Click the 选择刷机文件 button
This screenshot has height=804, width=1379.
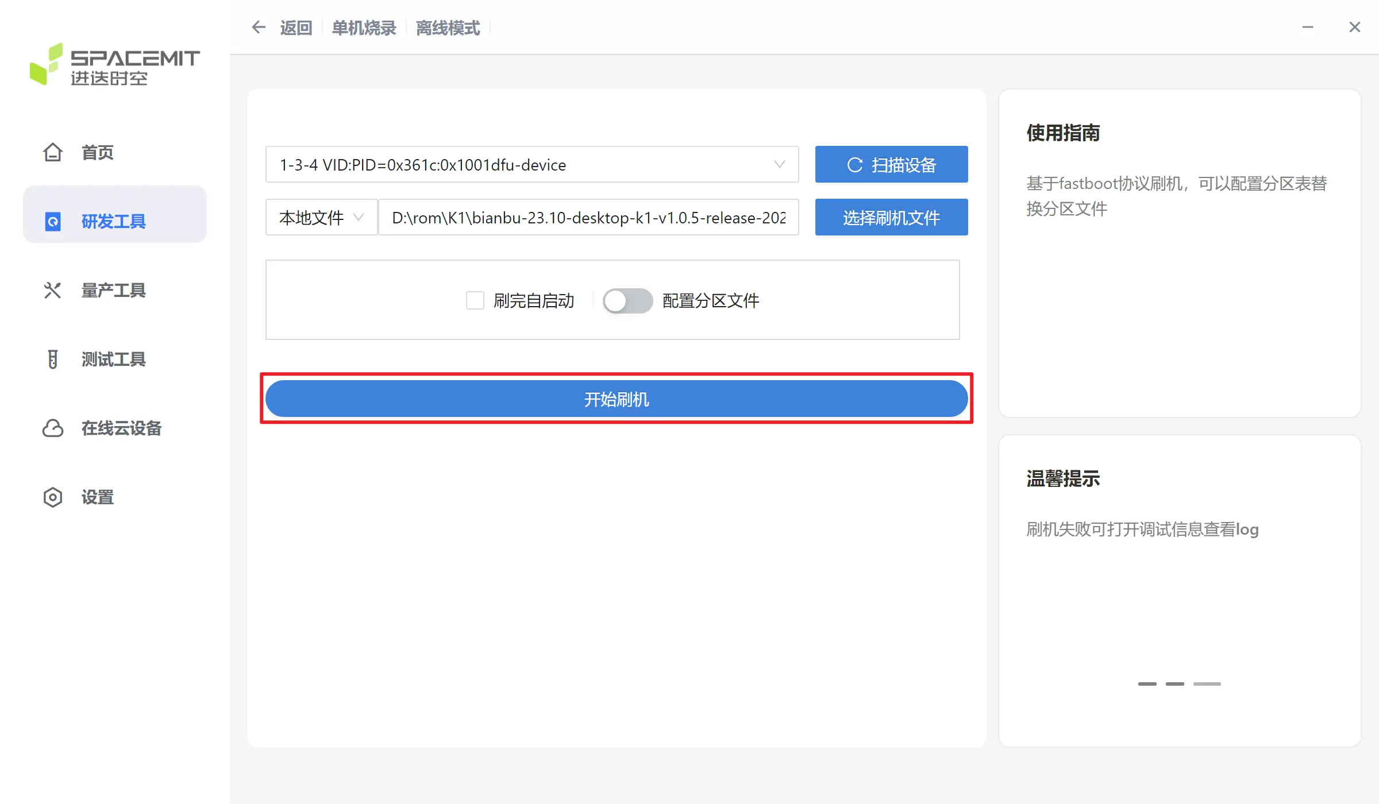pyautogui.click(x=892, y=217)
